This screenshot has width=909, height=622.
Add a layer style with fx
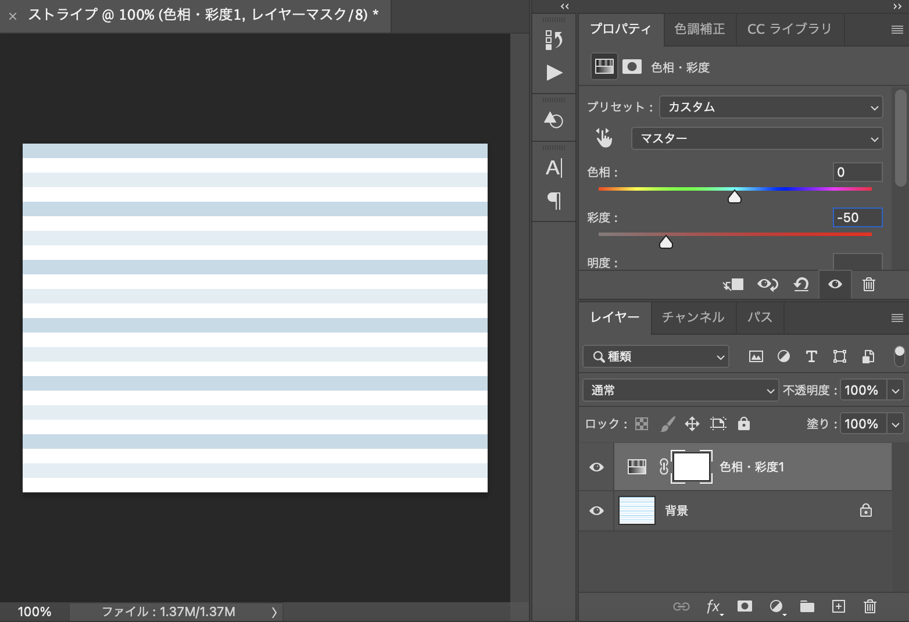[714, 607]
